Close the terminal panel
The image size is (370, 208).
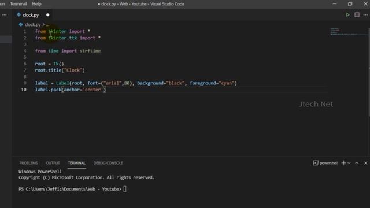(x=365, y=163)
